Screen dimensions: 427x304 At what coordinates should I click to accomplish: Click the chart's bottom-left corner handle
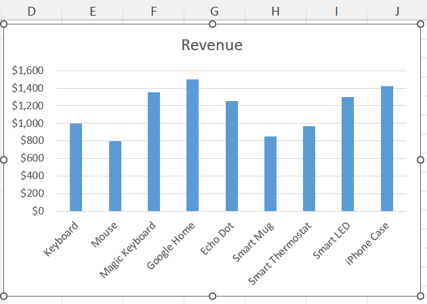click(4, 296)
